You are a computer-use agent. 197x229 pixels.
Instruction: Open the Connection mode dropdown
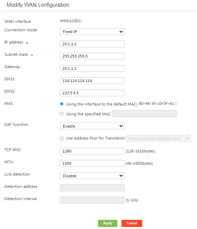[92, 32]
